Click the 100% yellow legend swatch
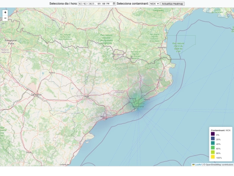 [x=213, y=157]
